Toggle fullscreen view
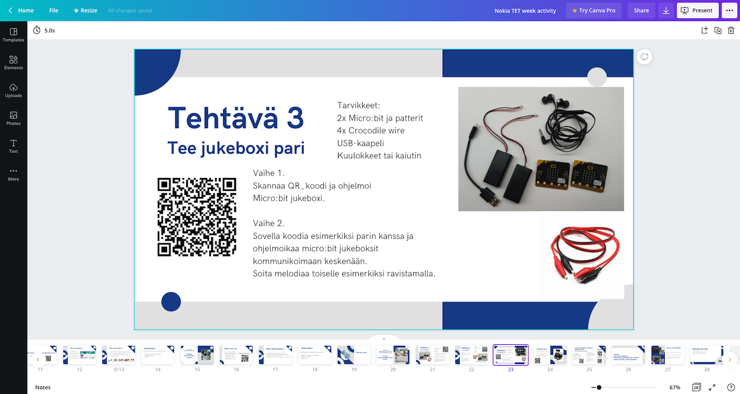 711,387
